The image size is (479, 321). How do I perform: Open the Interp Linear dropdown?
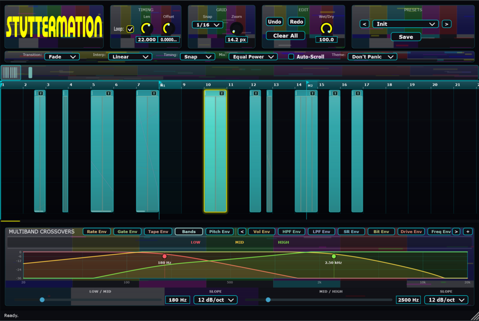pos(130,57)
